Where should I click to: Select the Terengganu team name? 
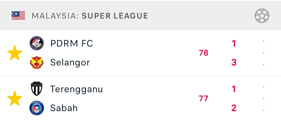pyautogui.click(x=76, y=89)
